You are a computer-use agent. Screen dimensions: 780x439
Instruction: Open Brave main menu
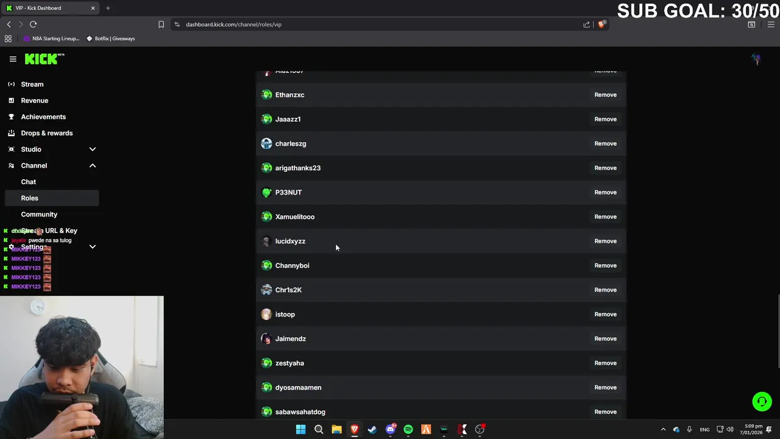771,24
